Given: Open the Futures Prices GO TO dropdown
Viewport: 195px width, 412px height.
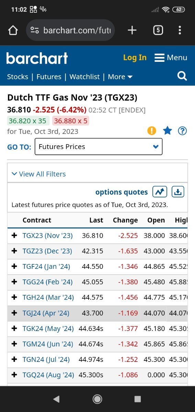Looking at the screenshot, I should [99, 147].
